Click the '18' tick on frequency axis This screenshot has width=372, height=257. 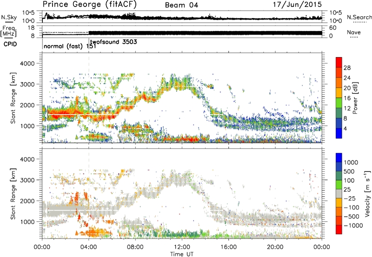pyautogui.click(x=31, y=28)
